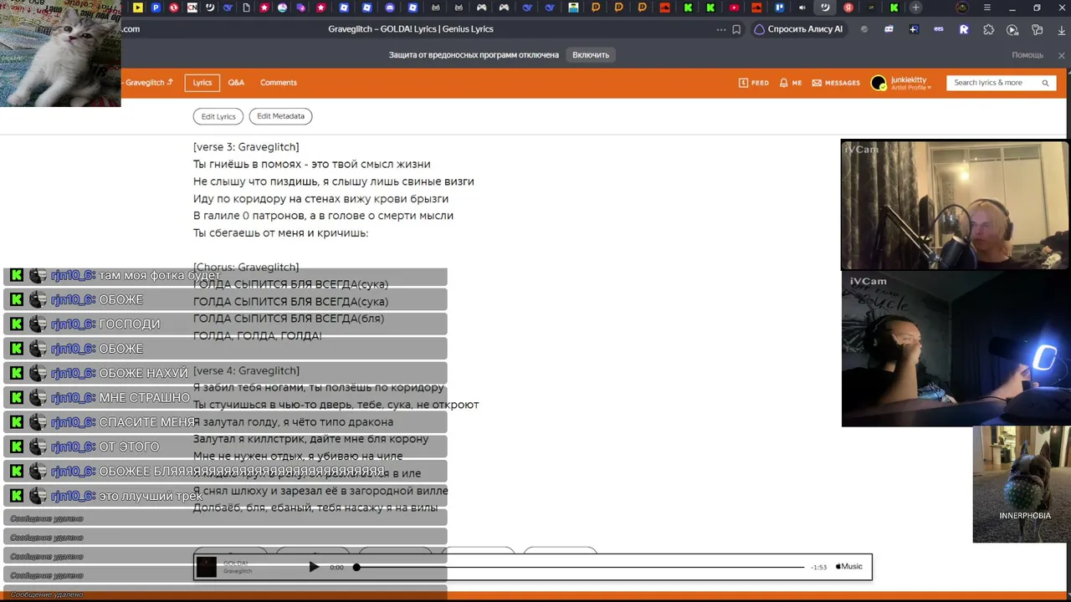Viewport: 1071px width, 602px height.
Task: Click the Спросить Алису AI button
Action: [799, 29]
